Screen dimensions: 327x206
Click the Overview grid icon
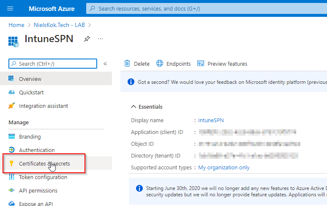click(11, 78)
